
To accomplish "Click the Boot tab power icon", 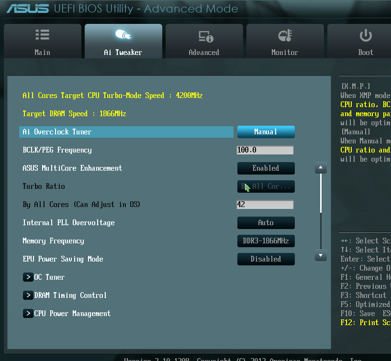I will point(366,35).
